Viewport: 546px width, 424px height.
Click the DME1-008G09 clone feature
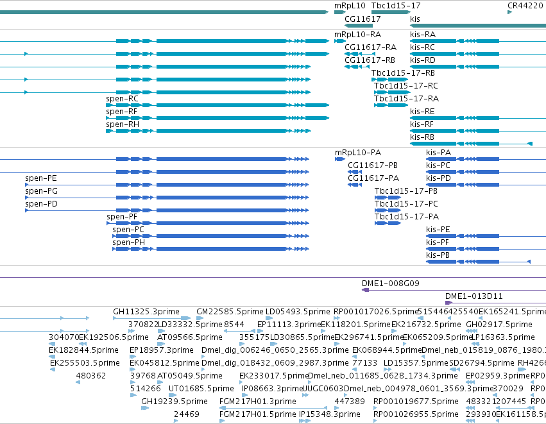tap(390, 284)
